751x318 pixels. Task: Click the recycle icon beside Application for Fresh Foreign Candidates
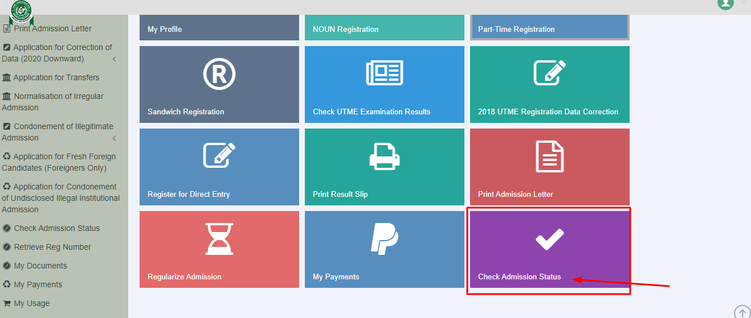pyautogui.click(x=7, y=156)
